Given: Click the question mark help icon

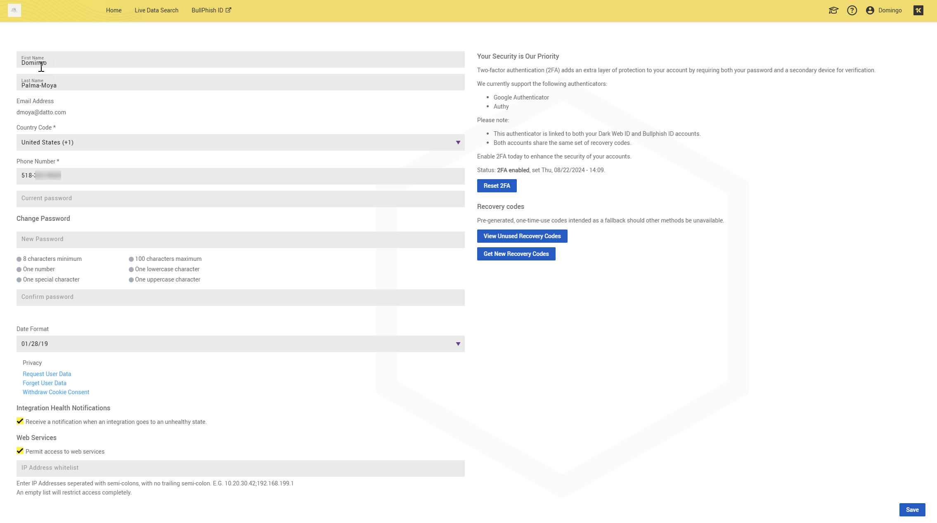Looking at the screenshot, I should (852, 10).
